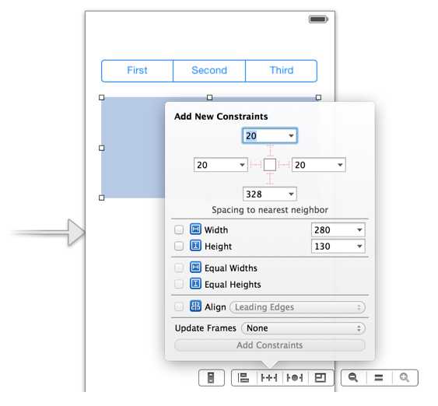Click the Width constraint icon

click(195, 229)
